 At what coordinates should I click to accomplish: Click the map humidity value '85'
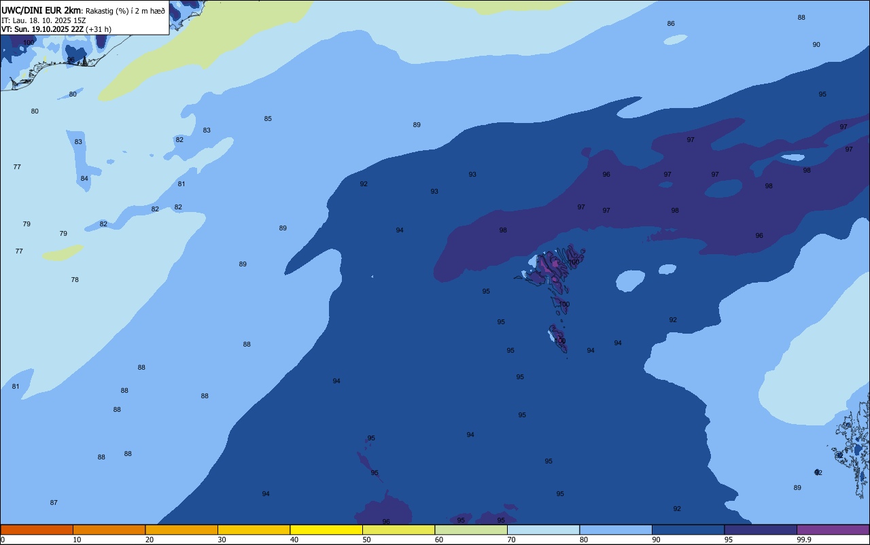pyautogui.click(x=268, y=119)
